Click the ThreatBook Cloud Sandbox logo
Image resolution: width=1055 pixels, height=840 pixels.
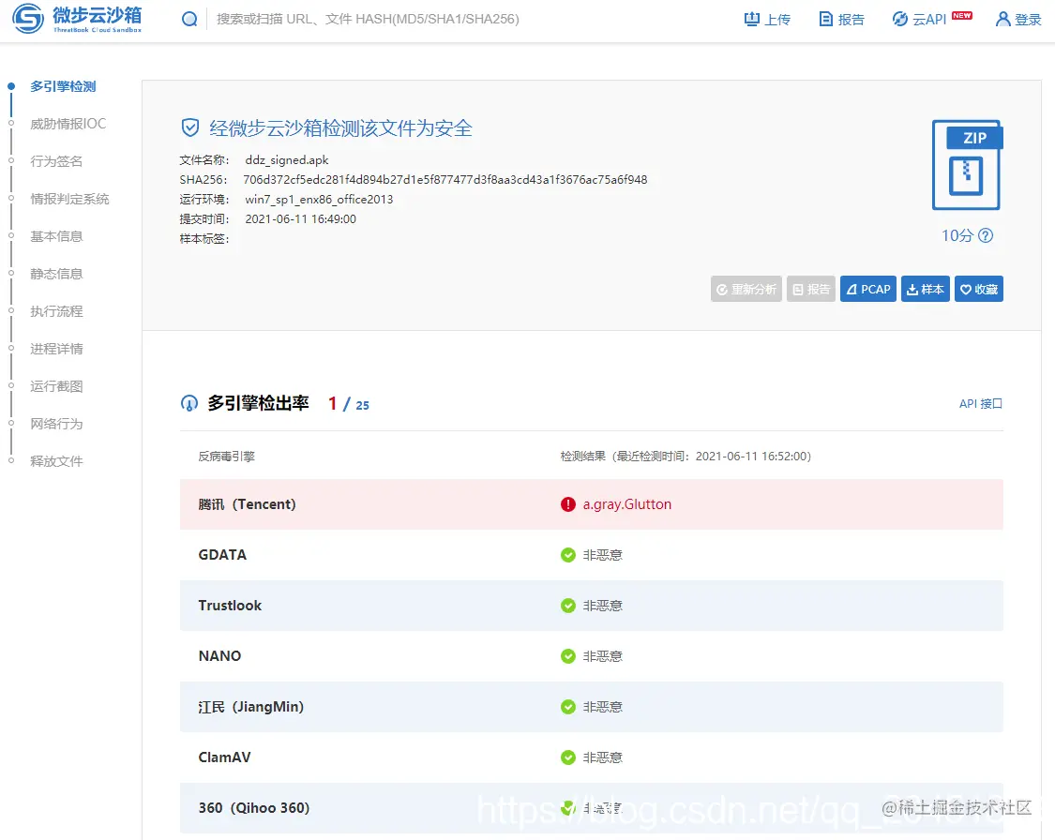pyautogui.click(x=78, y=19)
